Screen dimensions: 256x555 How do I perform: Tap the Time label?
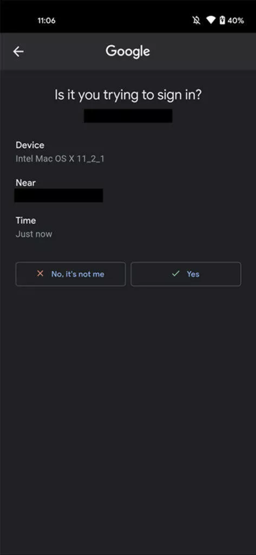click(x=26, y=221)
